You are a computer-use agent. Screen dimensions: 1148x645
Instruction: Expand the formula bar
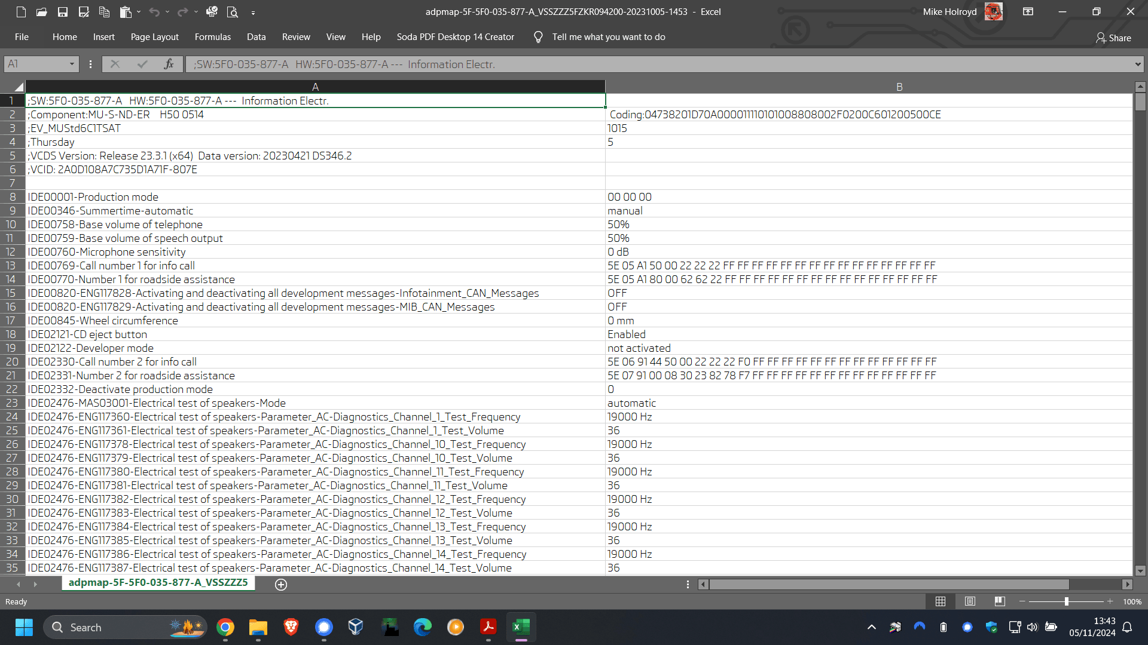1137,64
